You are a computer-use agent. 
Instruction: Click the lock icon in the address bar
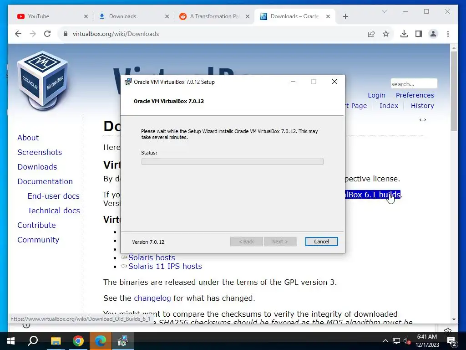point(66,34)
